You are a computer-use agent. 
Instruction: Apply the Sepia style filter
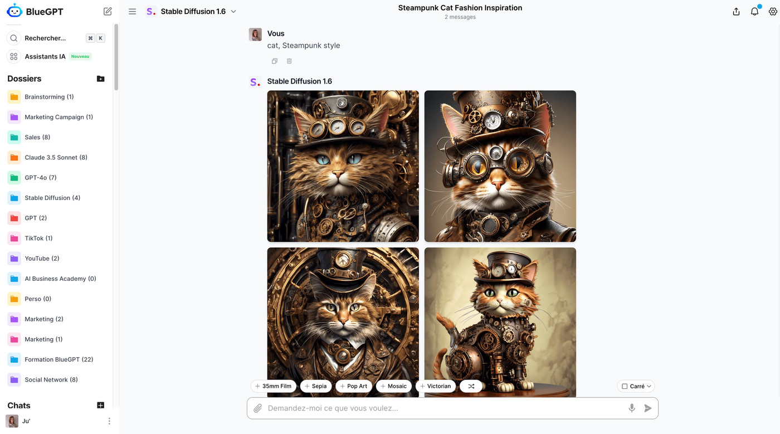click(x=316, y=386)
